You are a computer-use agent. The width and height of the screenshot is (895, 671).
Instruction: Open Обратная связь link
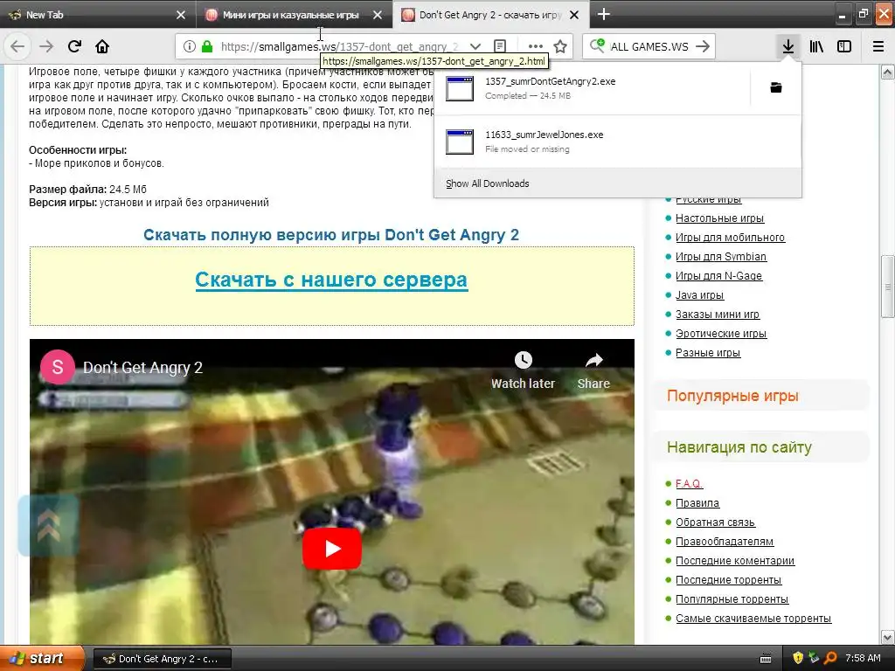coord(715,522)
